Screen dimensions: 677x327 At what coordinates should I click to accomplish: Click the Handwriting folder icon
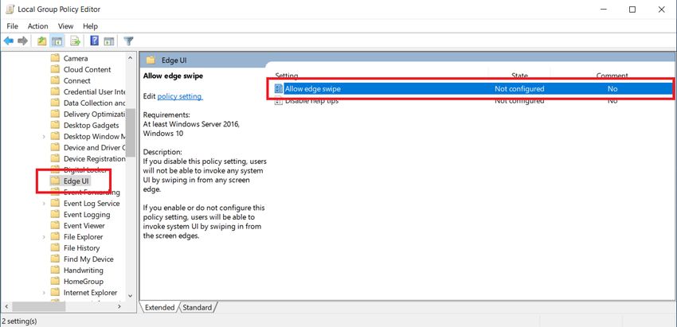coord(55,270)
